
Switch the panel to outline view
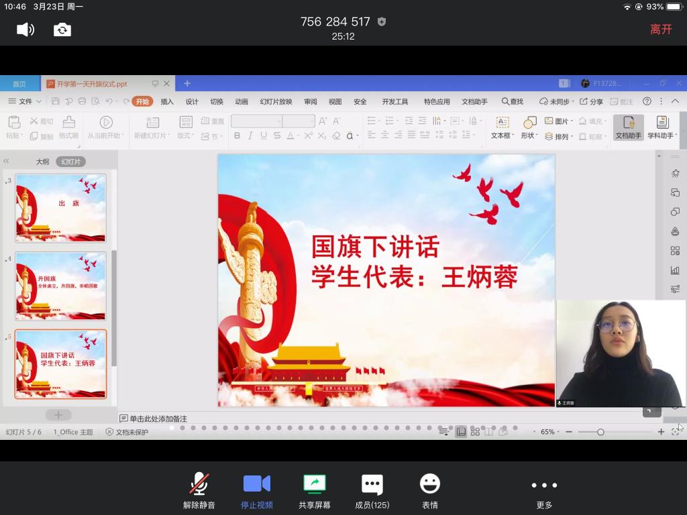(42, 162)
